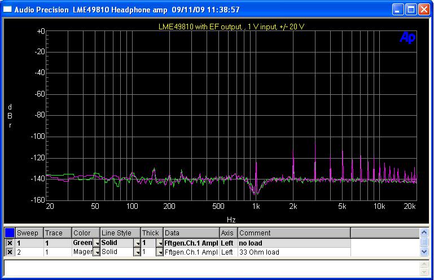Click the Axis column header
Screen dimensions: 434x280
pyautogui.click(x=229, y=233)
